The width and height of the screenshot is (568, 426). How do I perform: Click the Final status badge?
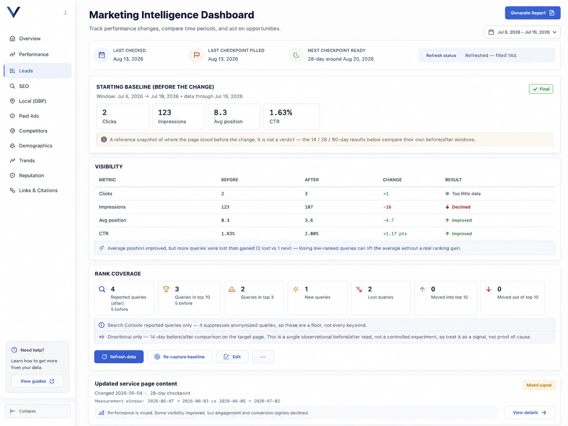coord(541,89)
